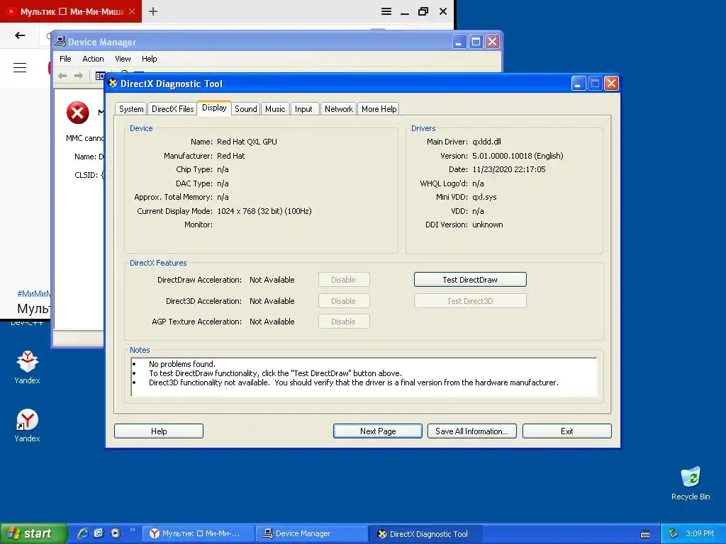Click Disable for AGP Texture Acceleration

click(x=344, y=322)
